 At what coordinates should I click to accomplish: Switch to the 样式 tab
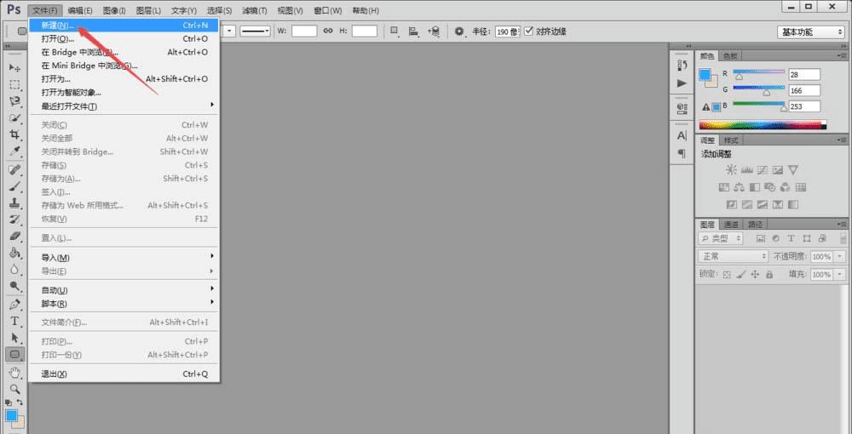[731, 140]
